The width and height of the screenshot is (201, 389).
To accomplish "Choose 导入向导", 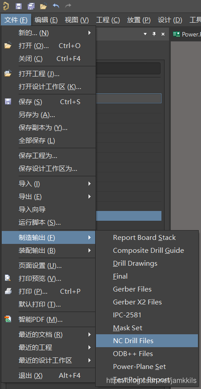I will click(x=48, y=210).
